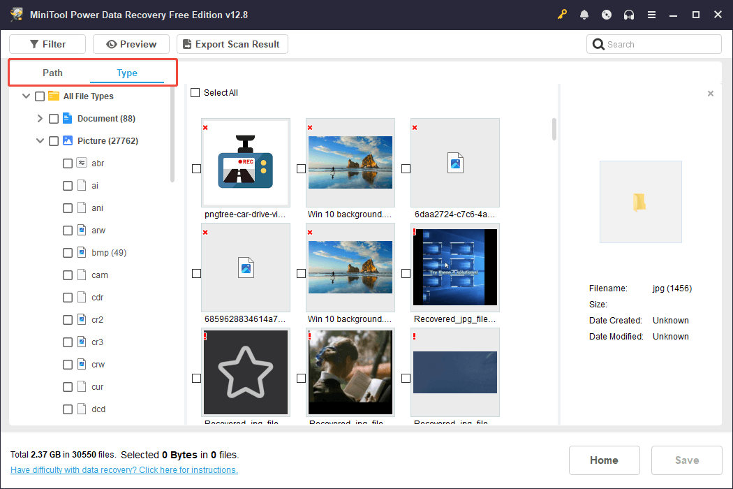Click the license key icon in title bar
This screenshot has width=733, height=489.
tap(562, 14)
